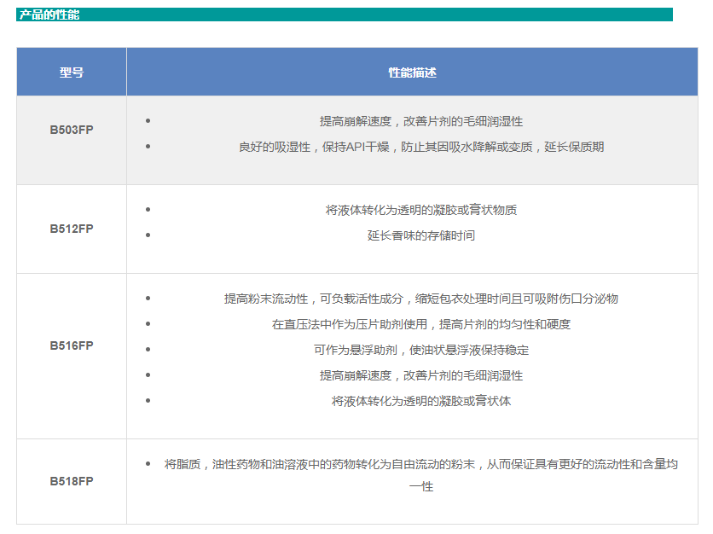Click the 延长香味的存储时间 line
Screen dimensions: 713x534
[x=421, y=235]
